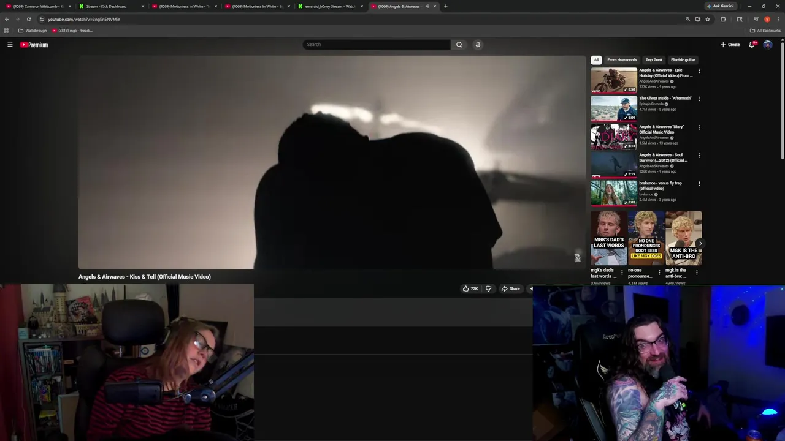Open the Aftermath desert thumbnail
The height and width of the screenshot is (441, 785).
pos(614,108)
